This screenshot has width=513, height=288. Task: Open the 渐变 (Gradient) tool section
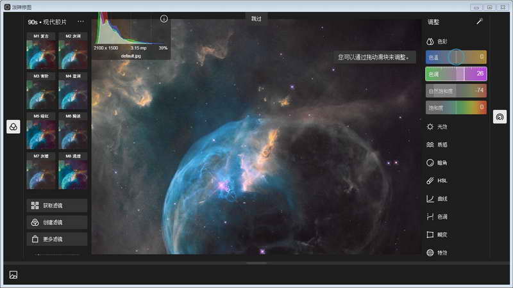click(x=439, y=234)
